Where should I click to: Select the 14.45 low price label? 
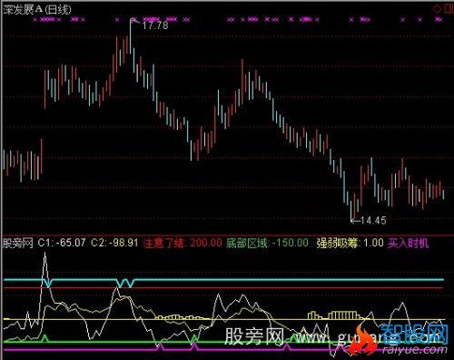(373, 220)
